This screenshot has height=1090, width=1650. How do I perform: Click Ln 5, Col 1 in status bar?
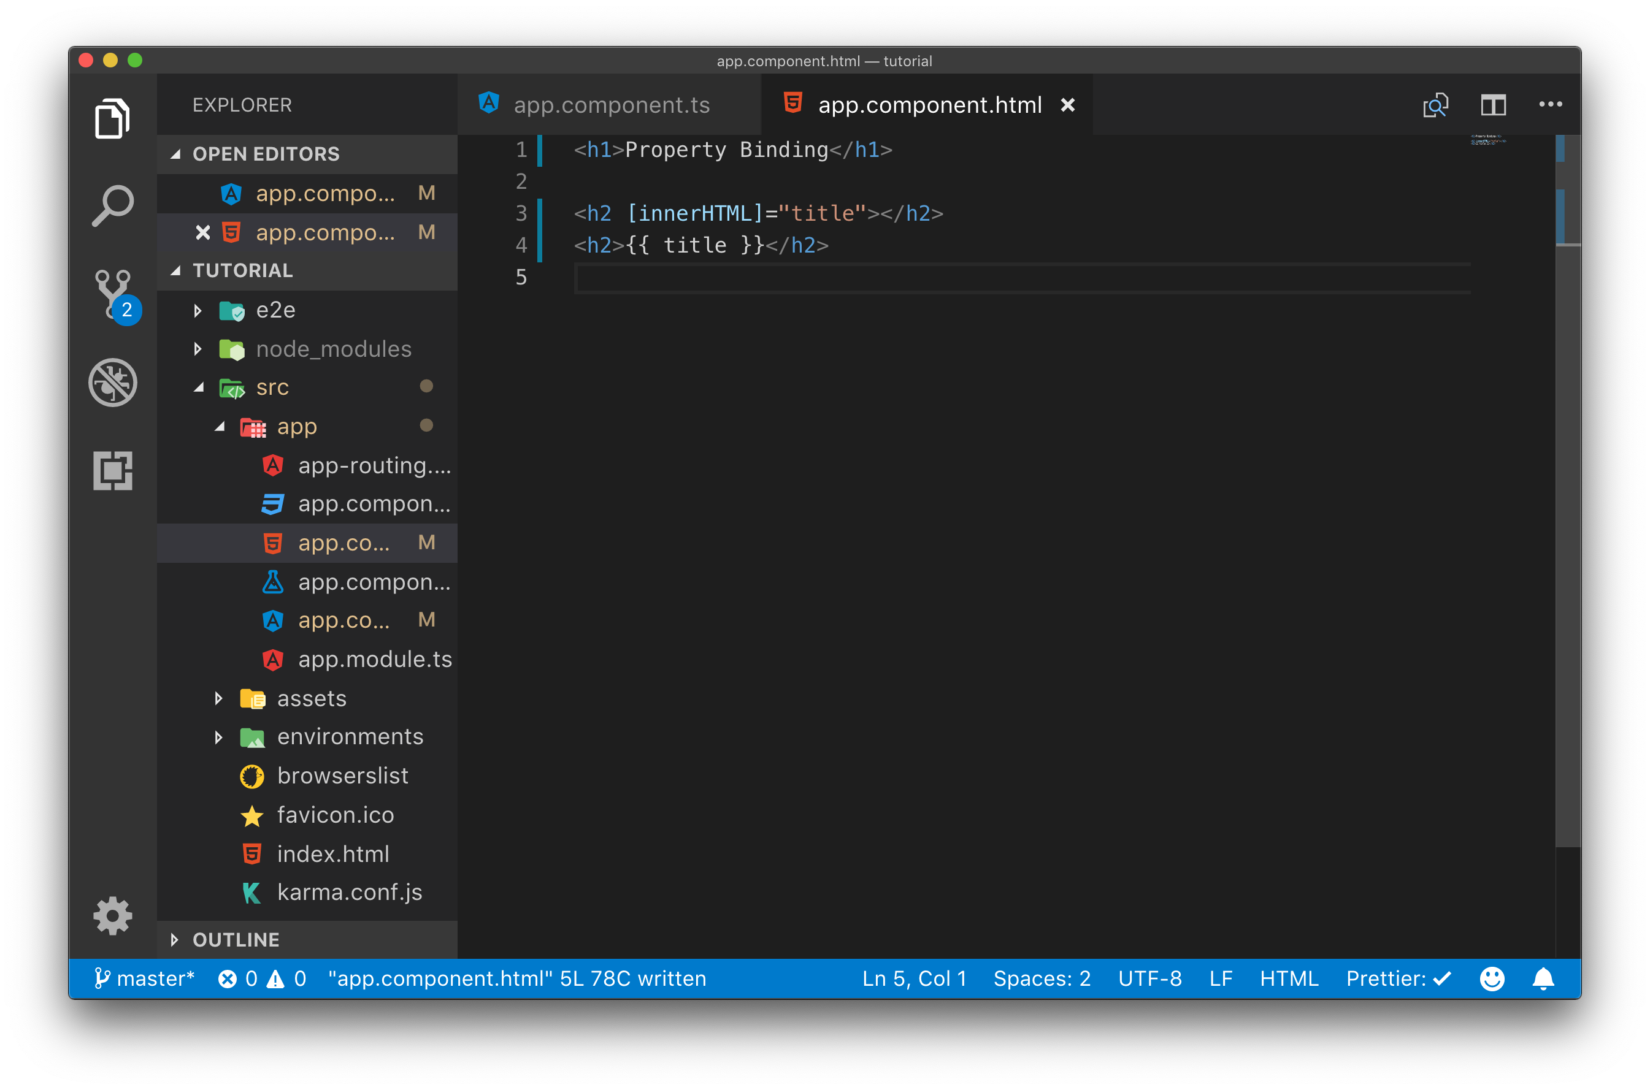coord(914,979)
